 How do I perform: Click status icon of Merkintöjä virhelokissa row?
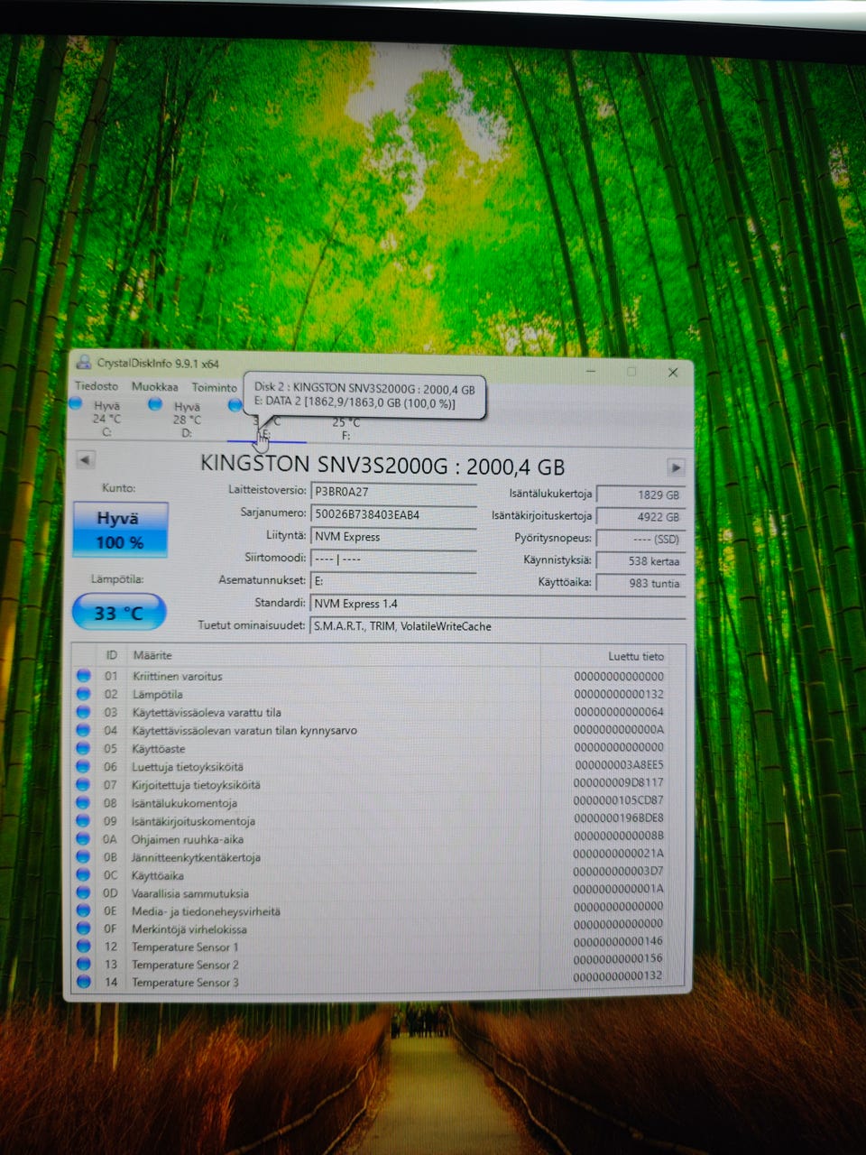[84, 929]
